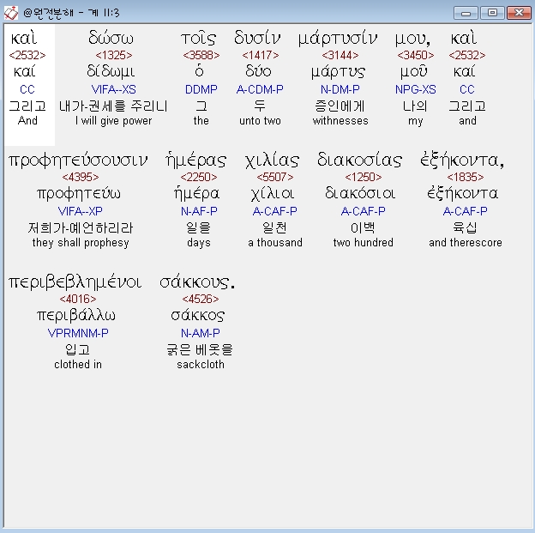Click English gloss 'and therescore'
535x533 pixels.
click(466, 243)
